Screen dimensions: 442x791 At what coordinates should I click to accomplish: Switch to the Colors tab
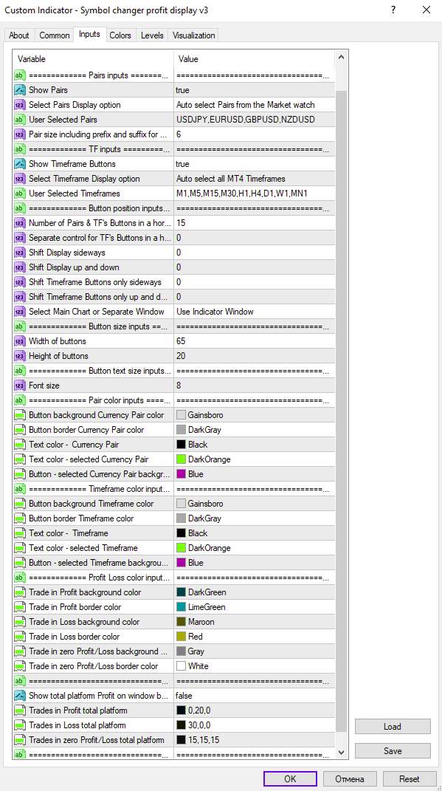[120, 35]
